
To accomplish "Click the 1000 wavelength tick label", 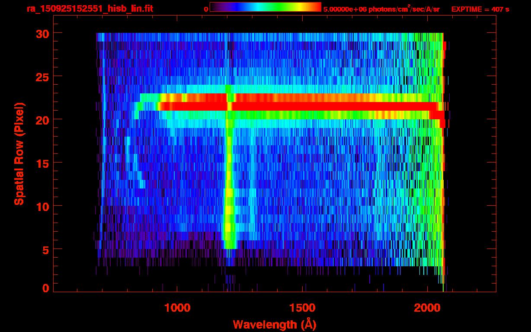I will tap(177, 308).
